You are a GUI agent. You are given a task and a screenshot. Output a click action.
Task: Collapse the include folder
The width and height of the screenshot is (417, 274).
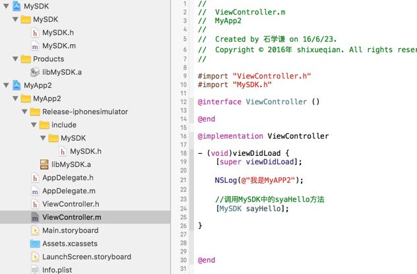[34, 125]
